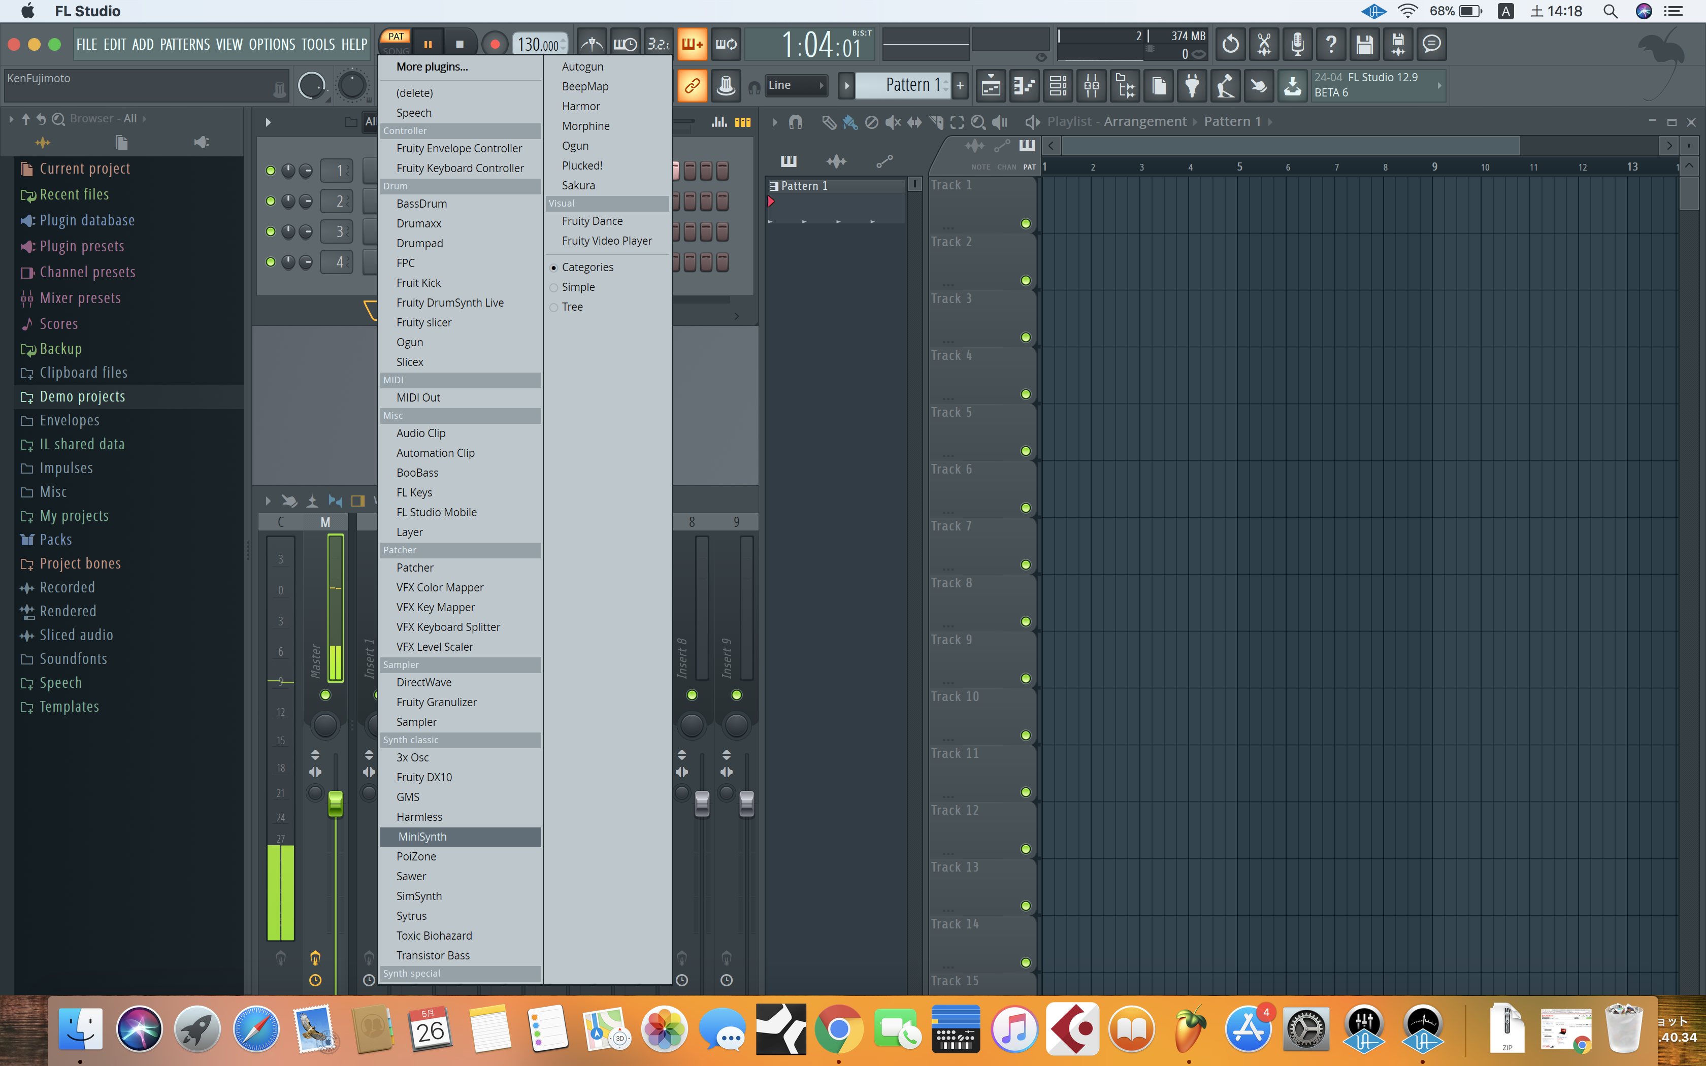Choose MiniSynth from plugin menu

461,837
